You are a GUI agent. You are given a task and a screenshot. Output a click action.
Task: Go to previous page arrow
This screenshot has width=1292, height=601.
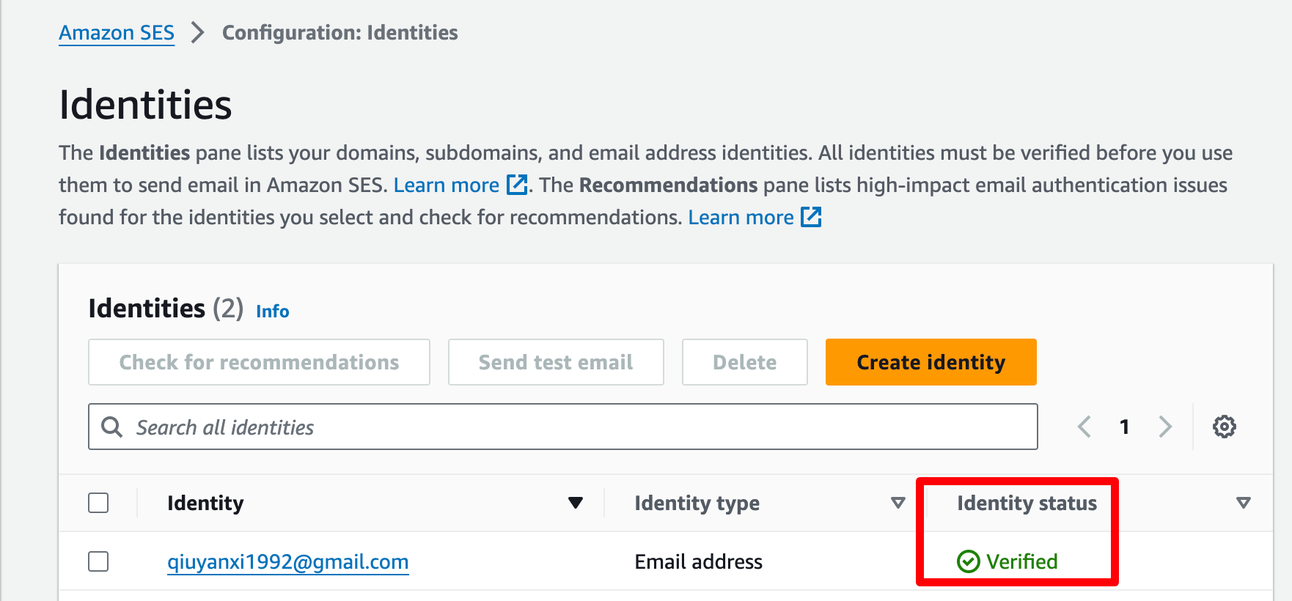point(1084,427)
